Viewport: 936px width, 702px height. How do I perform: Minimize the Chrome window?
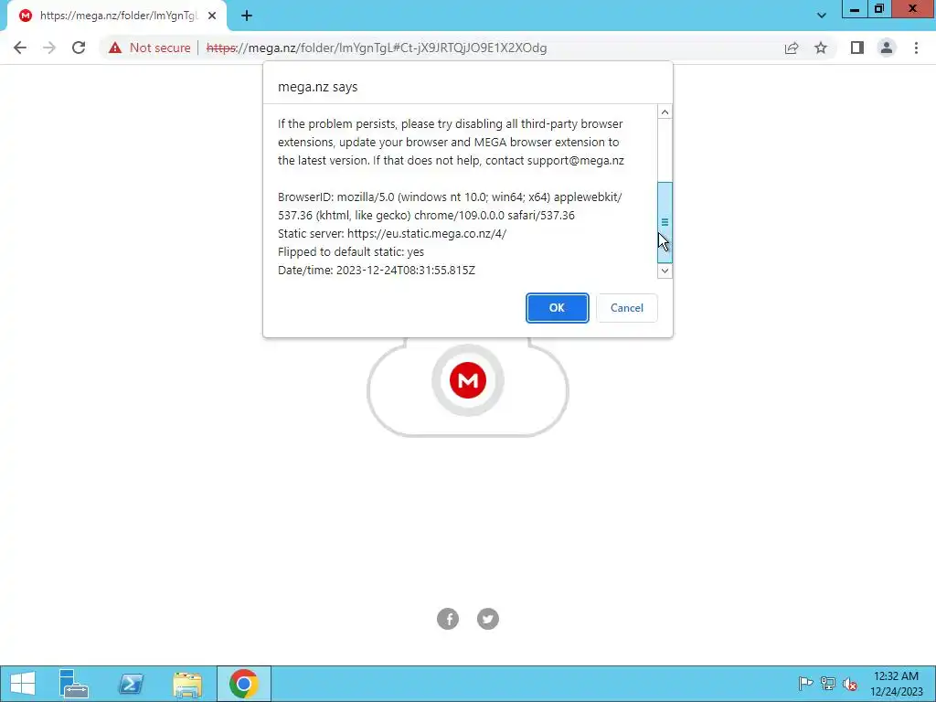pos(855,9)
